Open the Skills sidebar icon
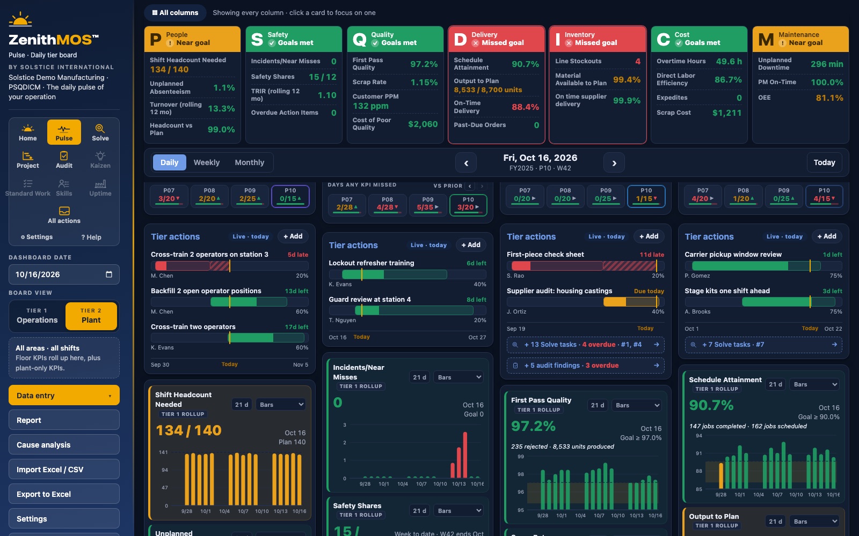Viewport: 859px width, 536px height. (x=64, y=188)
